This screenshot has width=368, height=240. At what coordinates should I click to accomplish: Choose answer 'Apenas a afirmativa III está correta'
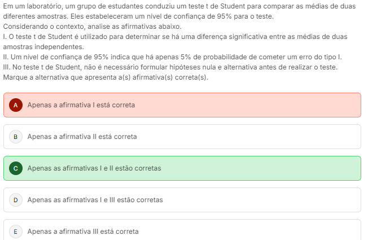[83, 232]
